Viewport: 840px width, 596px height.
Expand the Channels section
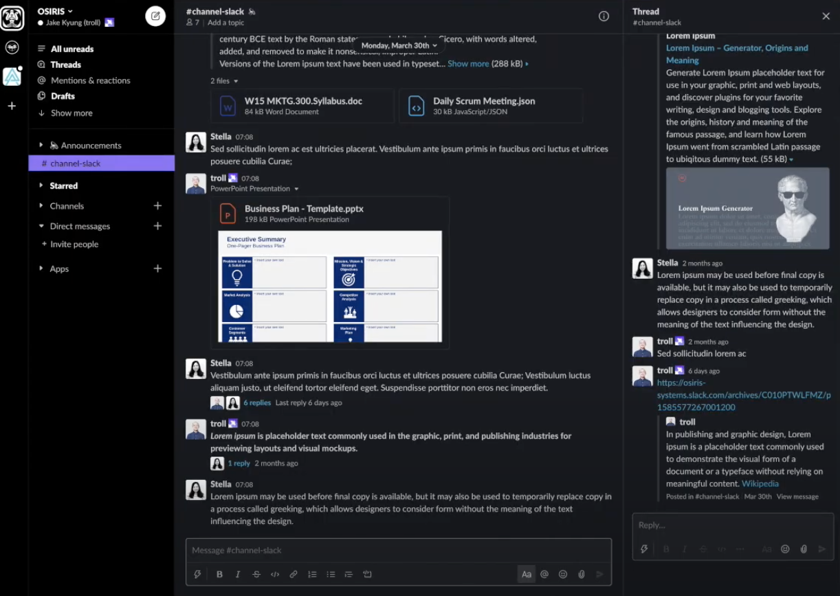pyautogui.click(x=41, y=205)
